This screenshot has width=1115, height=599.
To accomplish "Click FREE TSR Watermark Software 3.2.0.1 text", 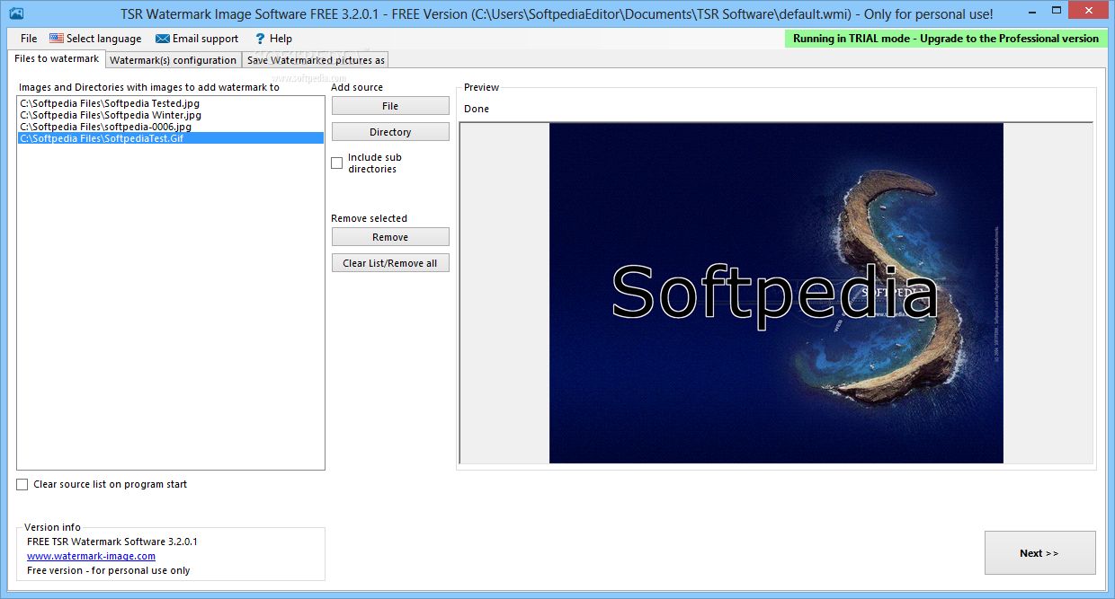I will click(x=112, y=542).
